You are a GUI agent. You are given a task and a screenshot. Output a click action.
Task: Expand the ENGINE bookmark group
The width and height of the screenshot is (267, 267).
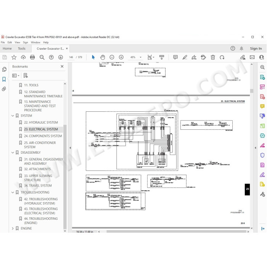point(13,228)
